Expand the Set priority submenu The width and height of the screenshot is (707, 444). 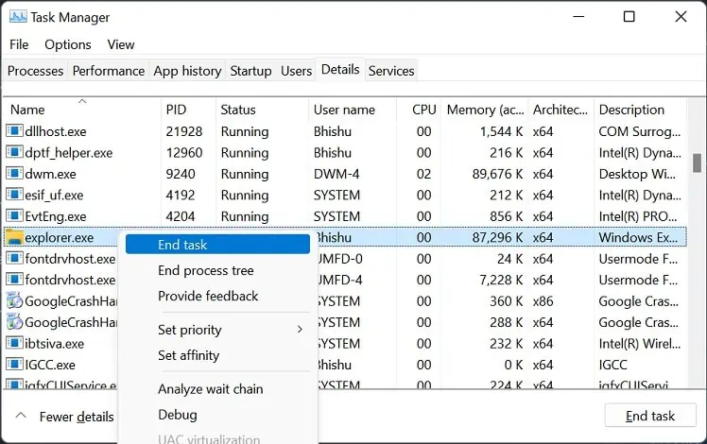(x=217, y=330)
